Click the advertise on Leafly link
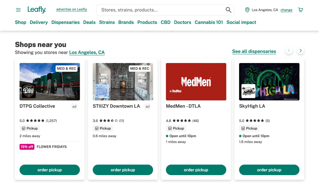Image resolution: width=319 pixels, height=183 pixels. click(x=72, y=9)
